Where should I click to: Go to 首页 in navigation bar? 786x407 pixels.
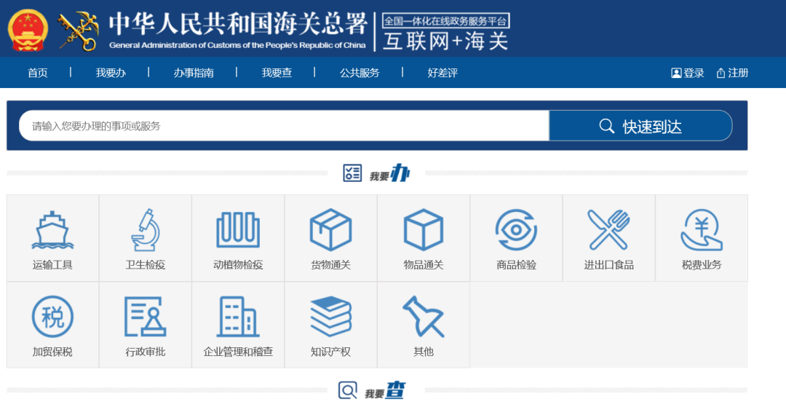(x=38, y=74)
